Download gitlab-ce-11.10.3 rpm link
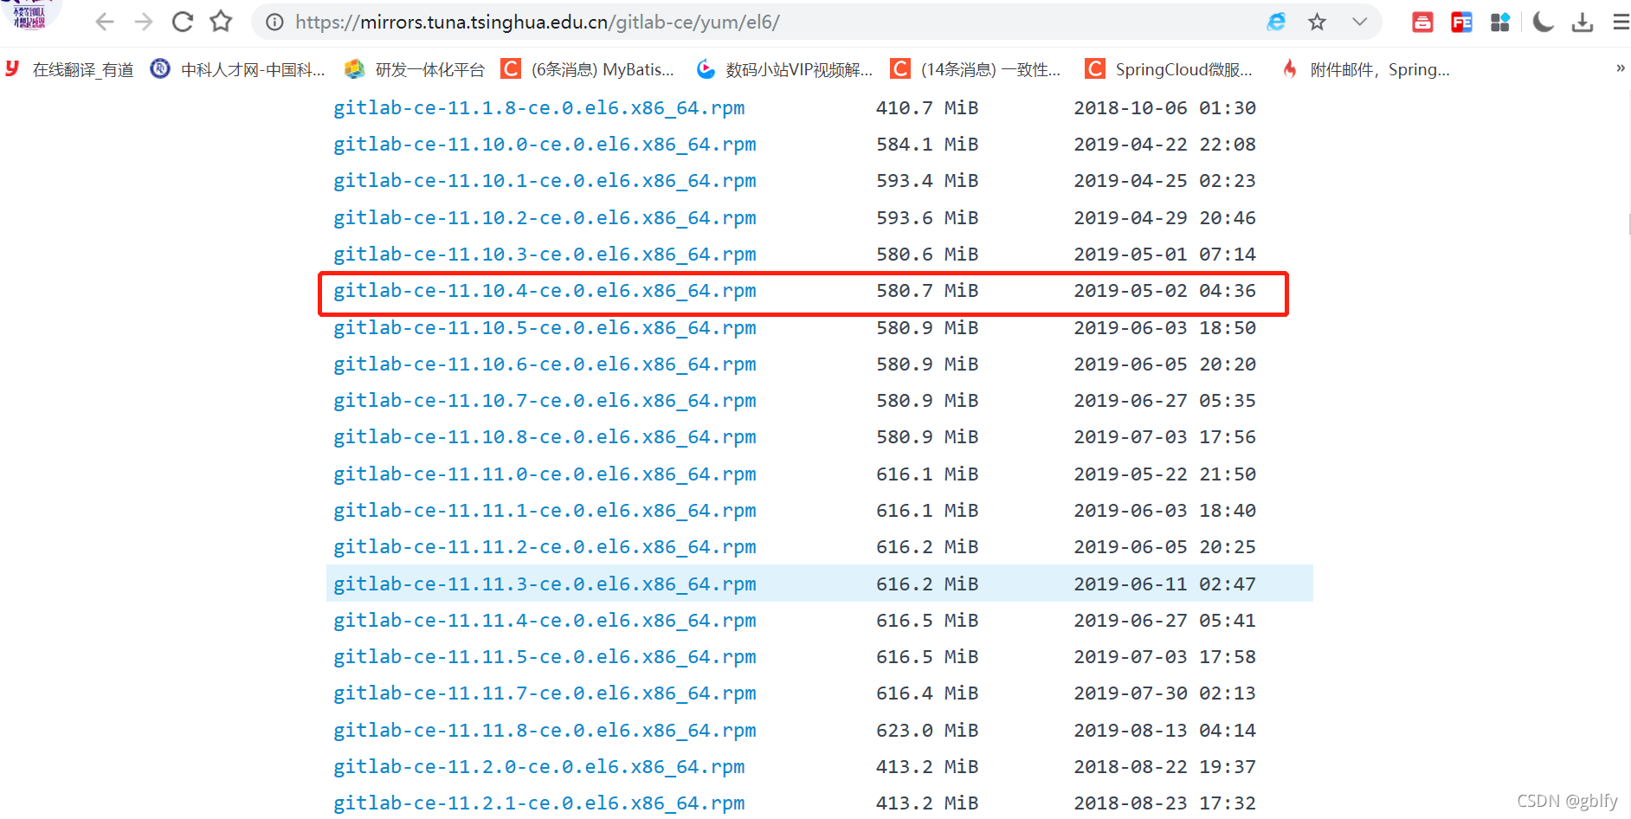The image size is (1631, 819). (545, 255)
